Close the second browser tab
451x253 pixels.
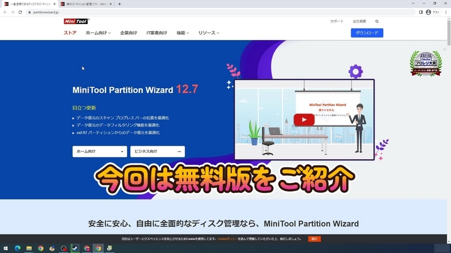click(x=110, y=4)
